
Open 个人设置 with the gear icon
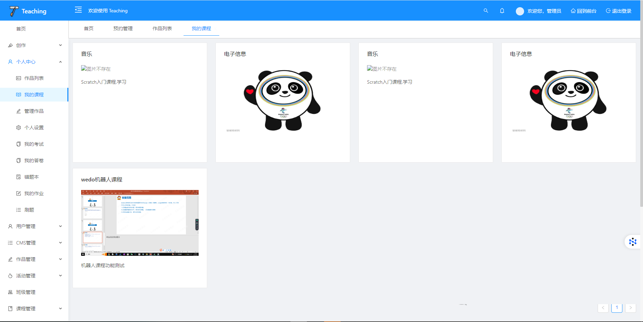(34, 128)
